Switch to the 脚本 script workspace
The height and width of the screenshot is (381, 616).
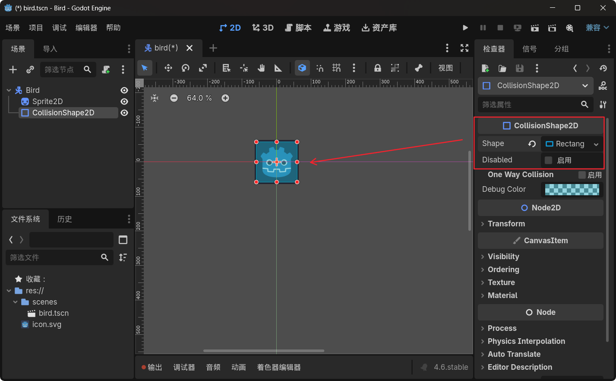[x=298, y=28]
